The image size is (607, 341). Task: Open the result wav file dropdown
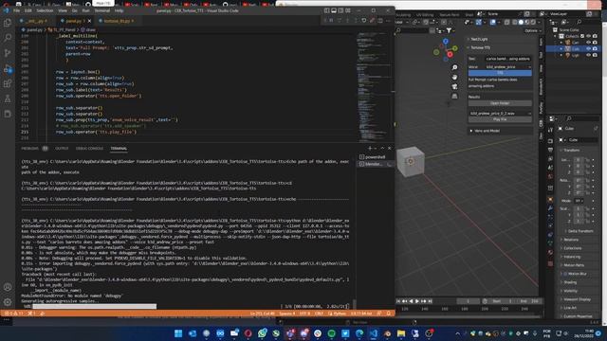(x=500, y=114)
